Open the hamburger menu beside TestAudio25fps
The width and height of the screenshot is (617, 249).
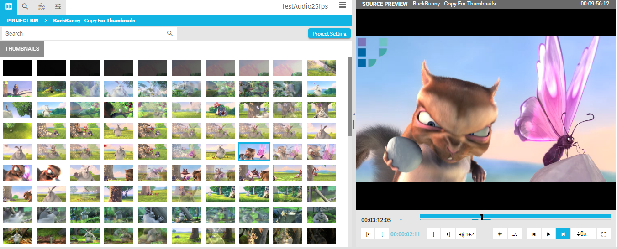(343, 5)
